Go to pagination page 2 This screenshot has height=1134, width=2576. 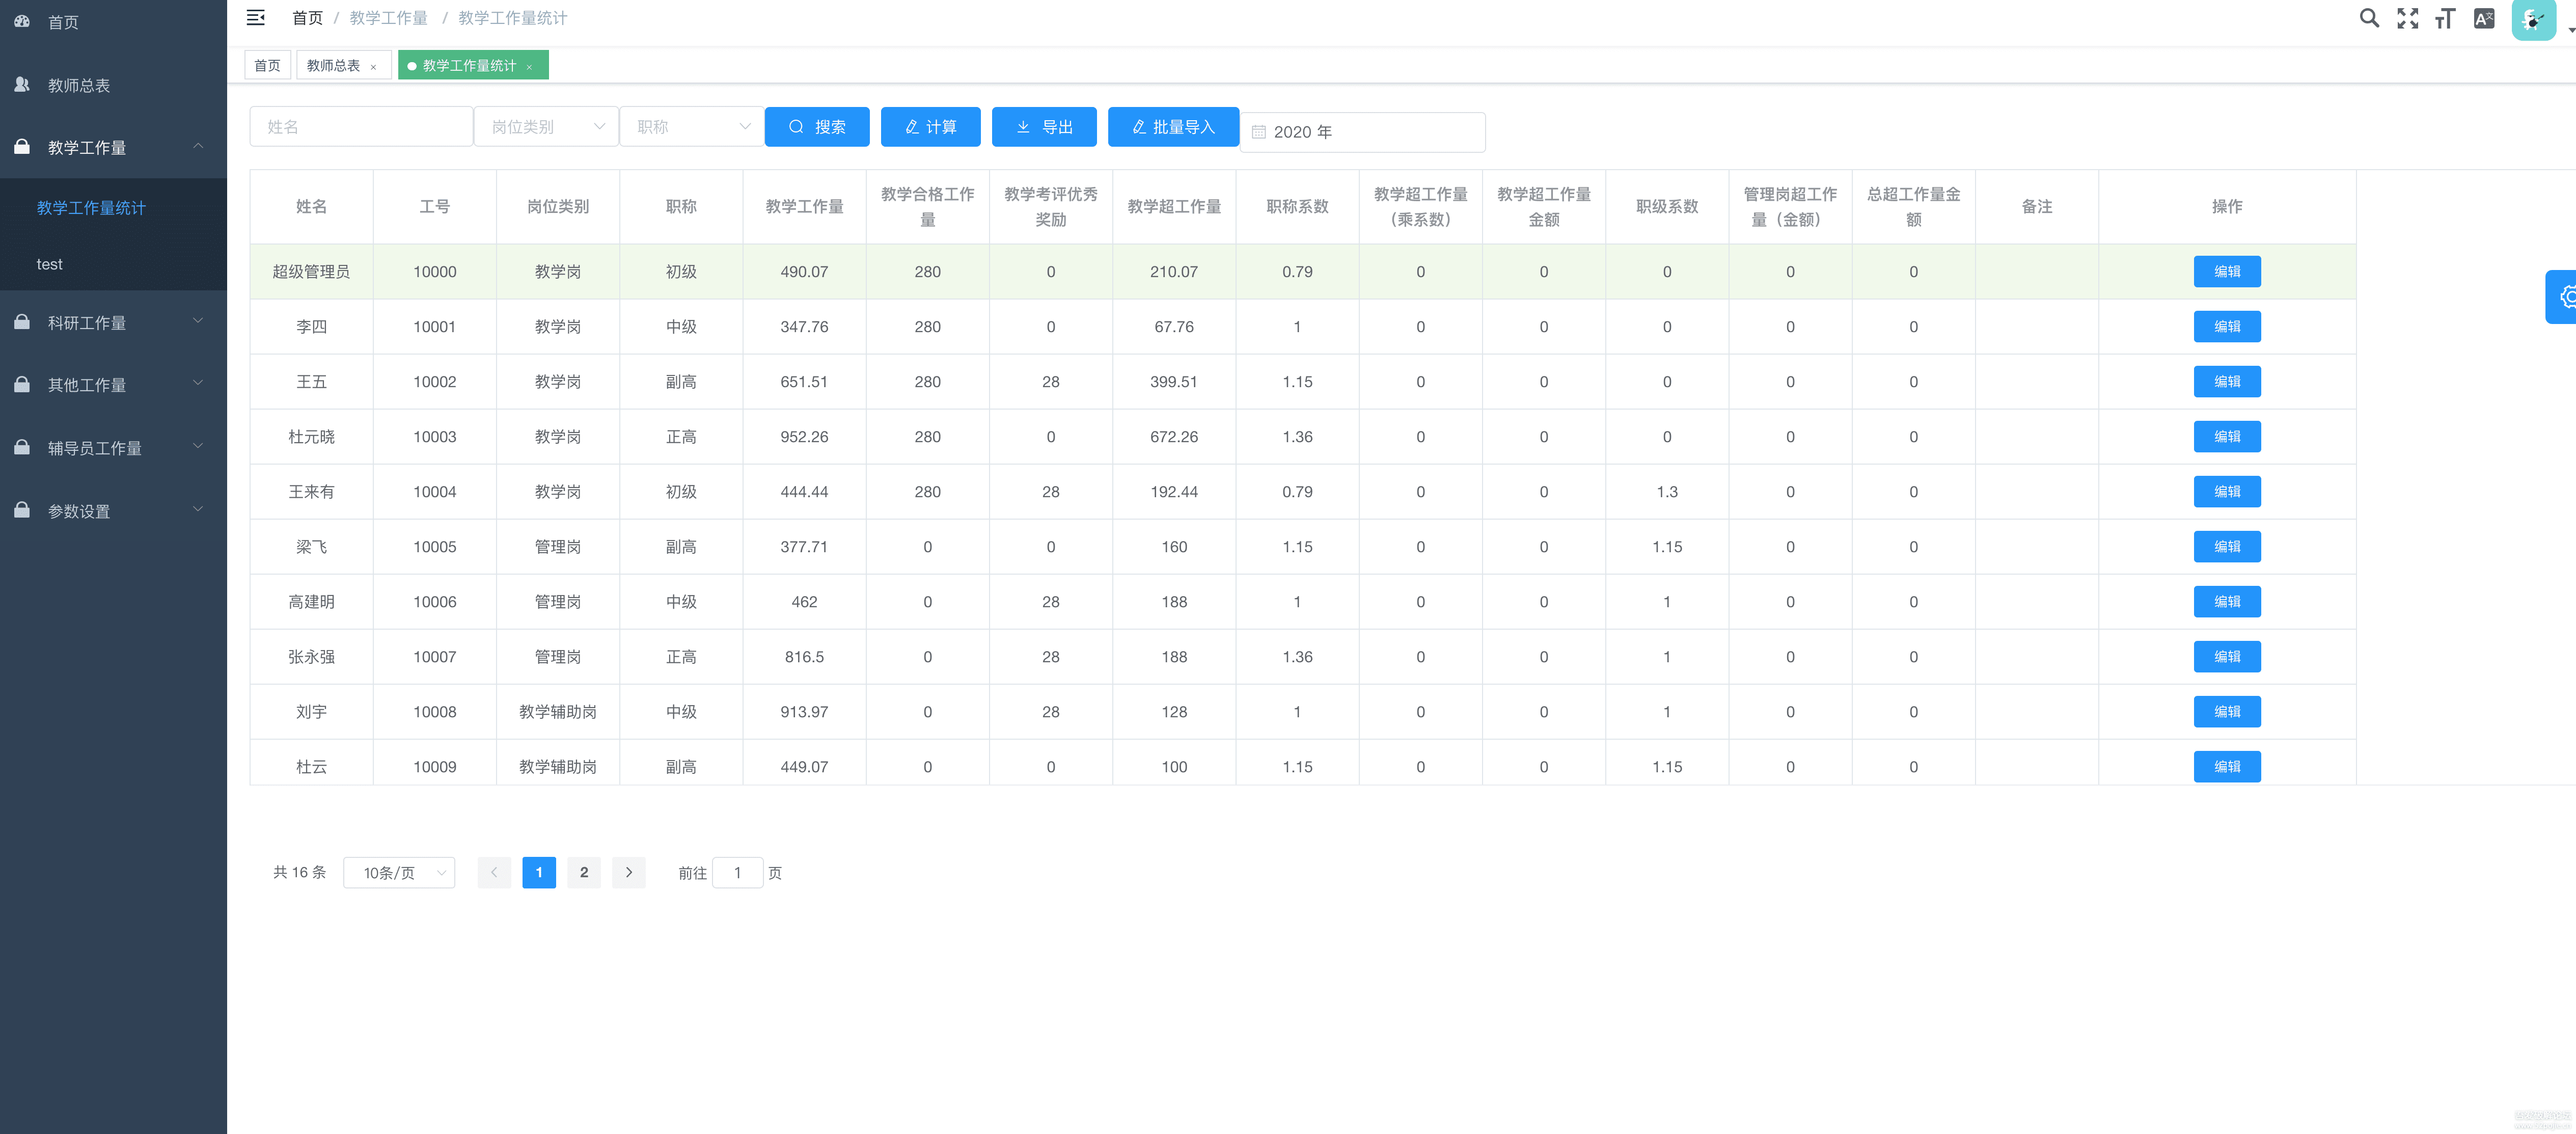click(x=584, y=872)
